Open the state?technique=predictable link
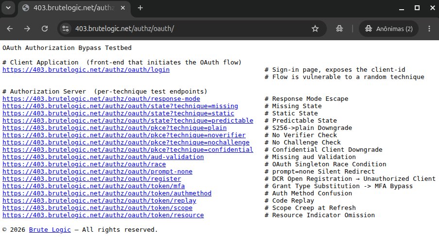Viewport: 439px width, 240px height. 128,120
